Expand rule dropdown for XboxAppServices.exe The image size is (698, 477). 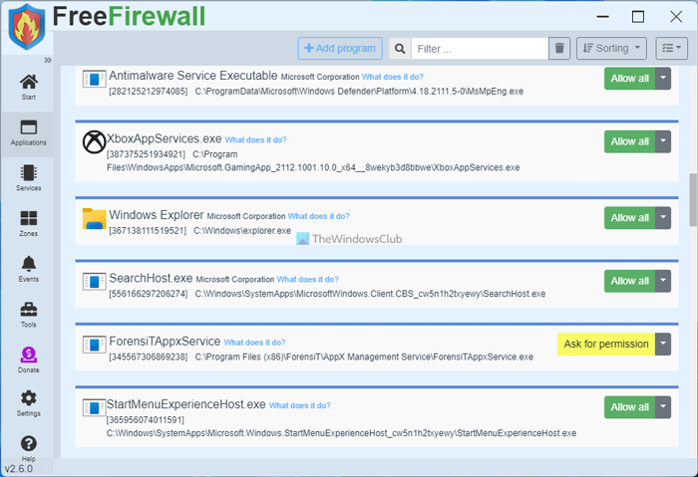663,141
